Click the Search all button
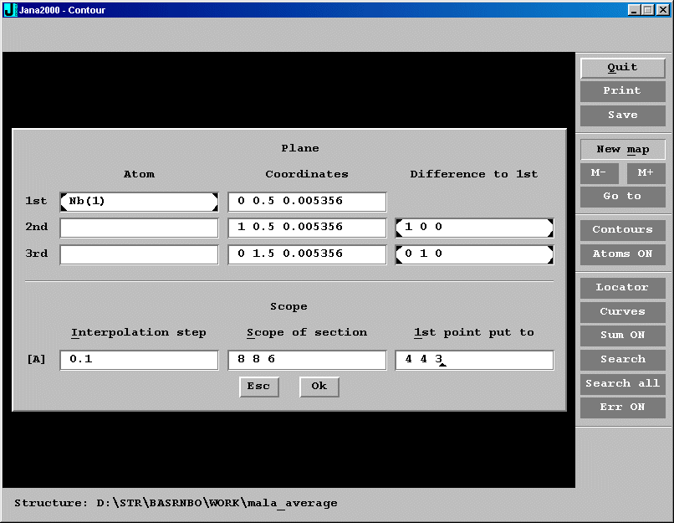Image resolution: width=674 pixels, height=523 pixels. pyautogui.click(x=622, y=383)
